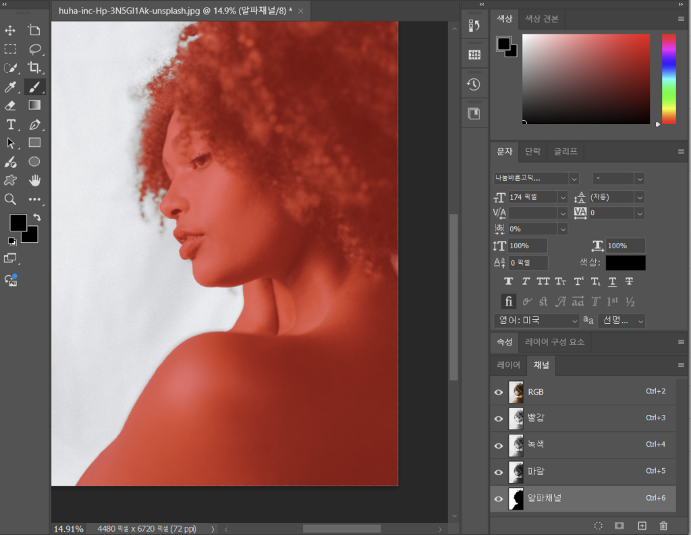Select the Lasso tool
The width and height of the screenshot is (691, 535).
(34, 49)
